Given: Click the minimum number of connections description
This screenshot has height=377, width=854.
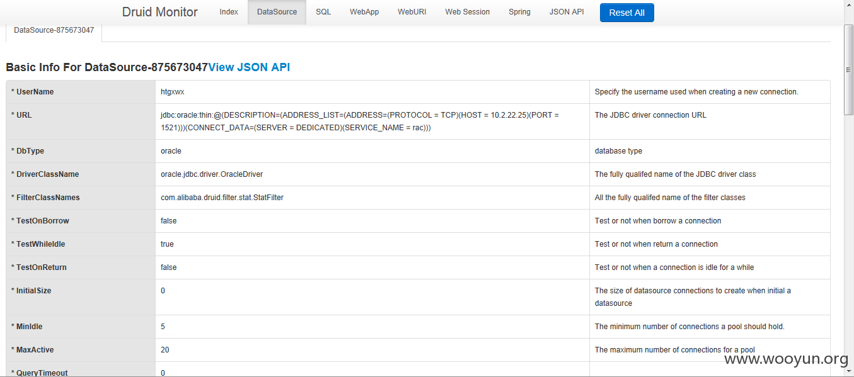Looking at the screenshot, I should click(690, 327).
